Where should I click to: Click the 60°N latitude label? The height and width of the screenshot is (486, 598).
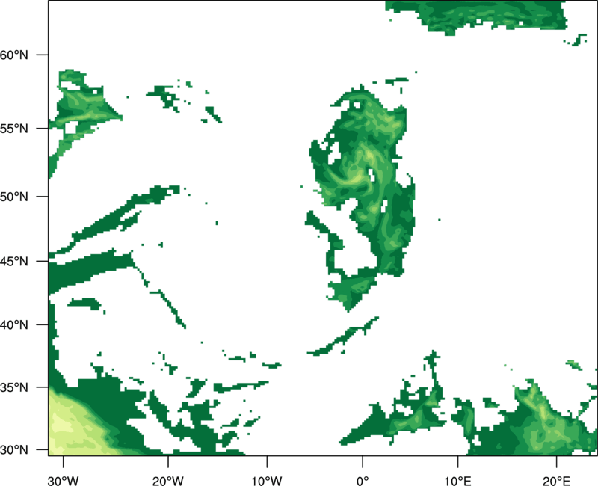click(x=13, y=55)
